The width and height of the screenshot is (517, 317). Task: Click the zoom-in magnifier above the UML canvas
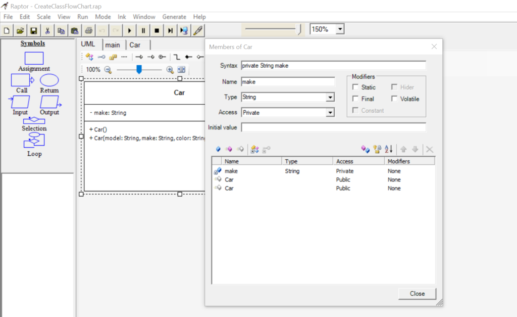170,69
